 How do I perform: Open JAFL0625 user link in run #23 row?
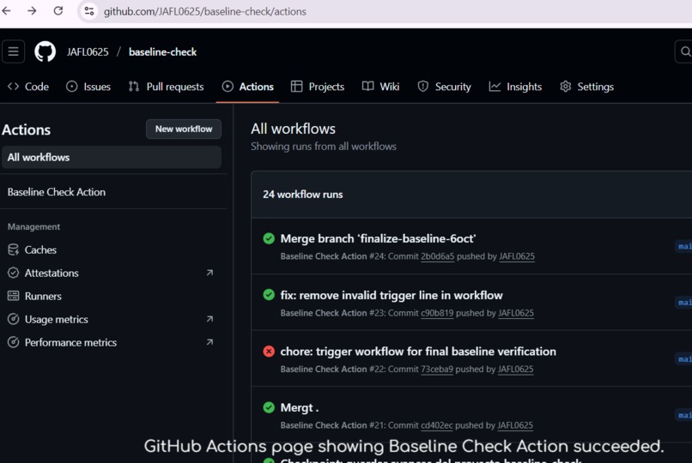(516, 313)
